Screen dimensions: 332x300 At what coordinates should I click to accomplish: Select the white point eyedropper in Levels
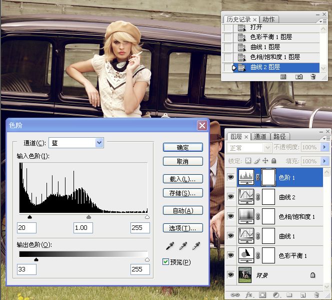click(196, 246)
